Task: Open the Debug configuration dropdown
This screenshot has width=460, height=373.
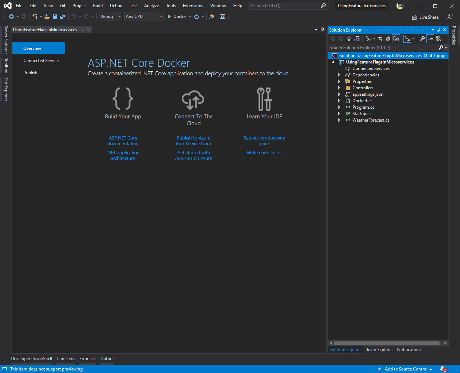Action: (x=110, y=16)
